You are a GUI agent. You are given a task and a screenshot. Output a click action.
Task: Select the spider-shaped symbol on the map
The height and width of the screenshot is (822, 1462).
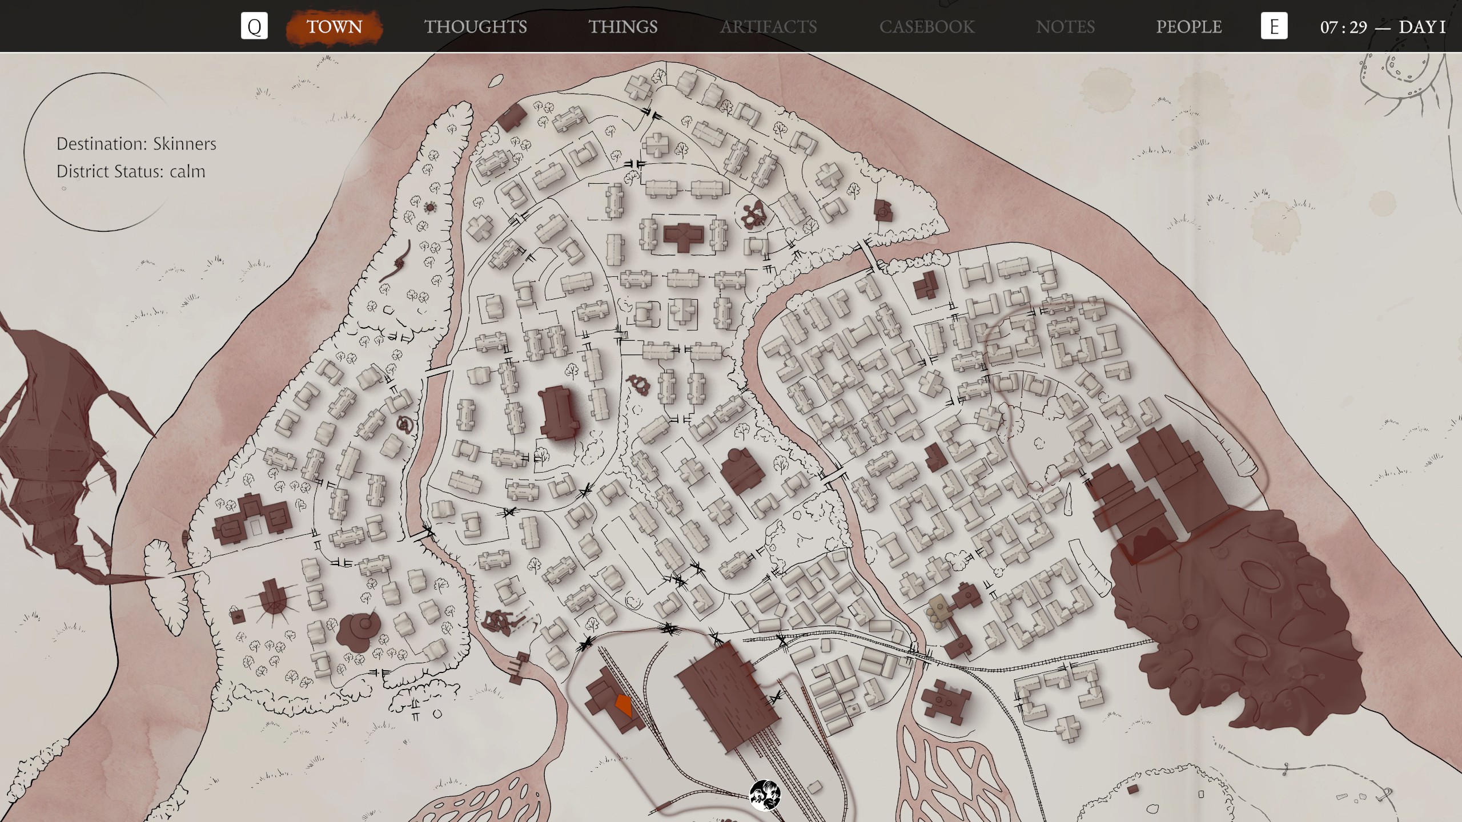[x=429, y=206]
